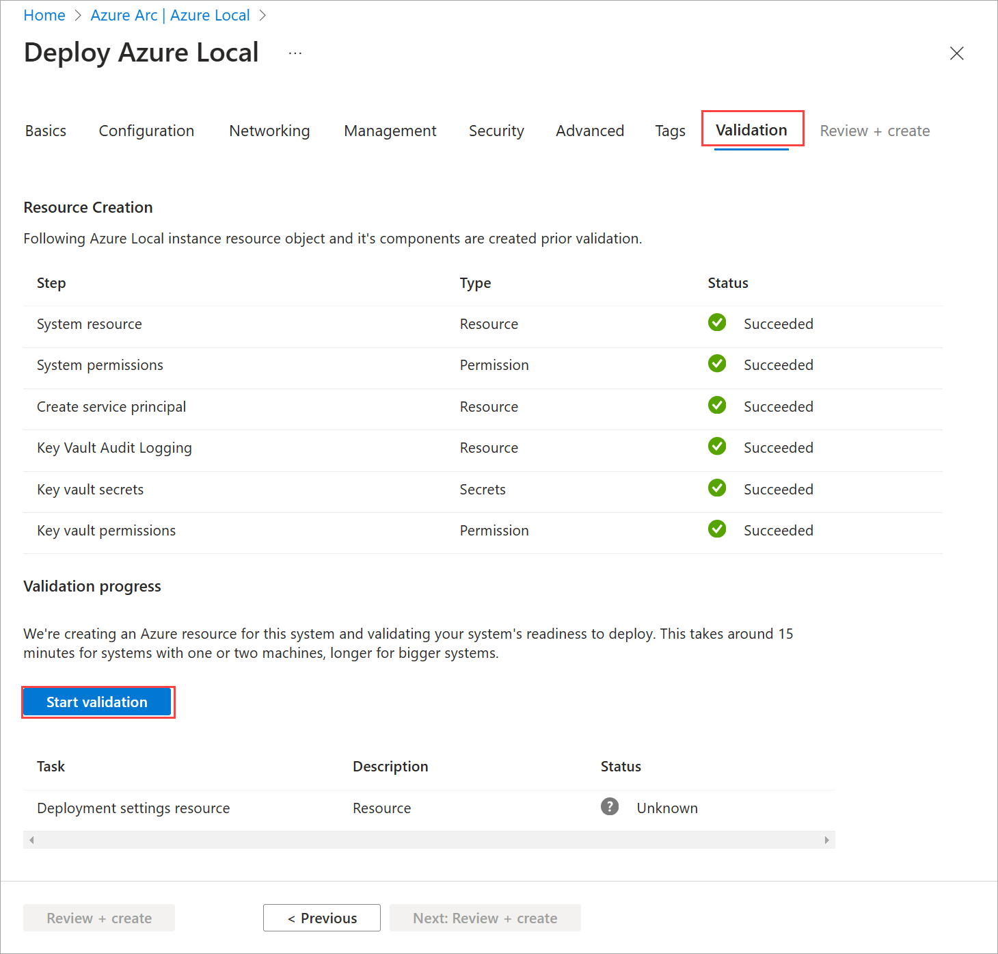Image resolution: width=998 pixels, height=954 pixels.
Task: Click Create service principal succeeded icon
Action: [x=716, y=406]
